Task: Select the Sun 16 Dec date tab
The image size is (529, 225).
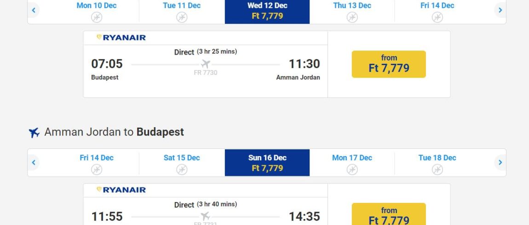Action: (267, 163)
